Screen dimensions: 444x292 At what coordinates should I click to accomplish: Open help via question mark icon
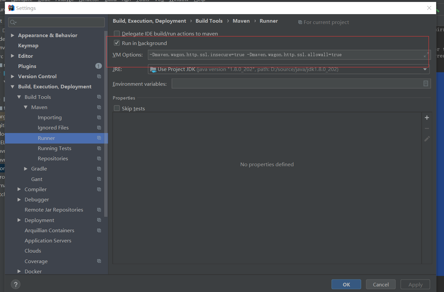[15, 284]
